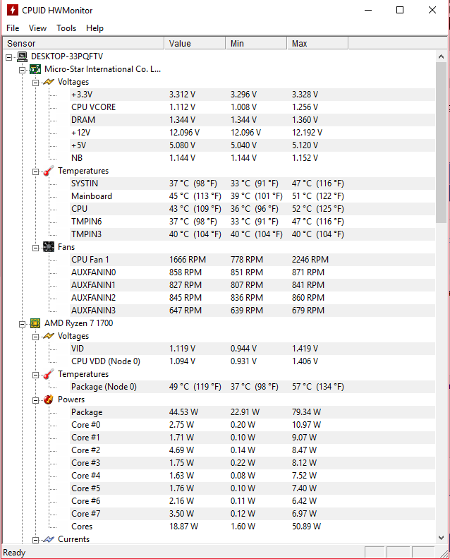Image resolution: width=450 pixels, height=559 pixels.
Task: Collapse the Currents group
Action: coord(36,540)
